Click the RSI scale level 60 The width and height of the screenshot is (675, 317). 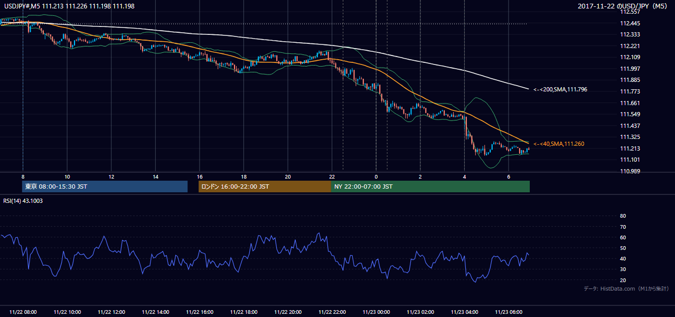(623, 237)
